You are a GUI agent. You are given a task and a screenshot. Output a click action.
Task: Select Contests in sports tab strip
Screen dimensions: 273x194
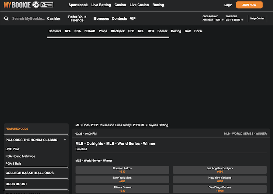click(55, 31)
